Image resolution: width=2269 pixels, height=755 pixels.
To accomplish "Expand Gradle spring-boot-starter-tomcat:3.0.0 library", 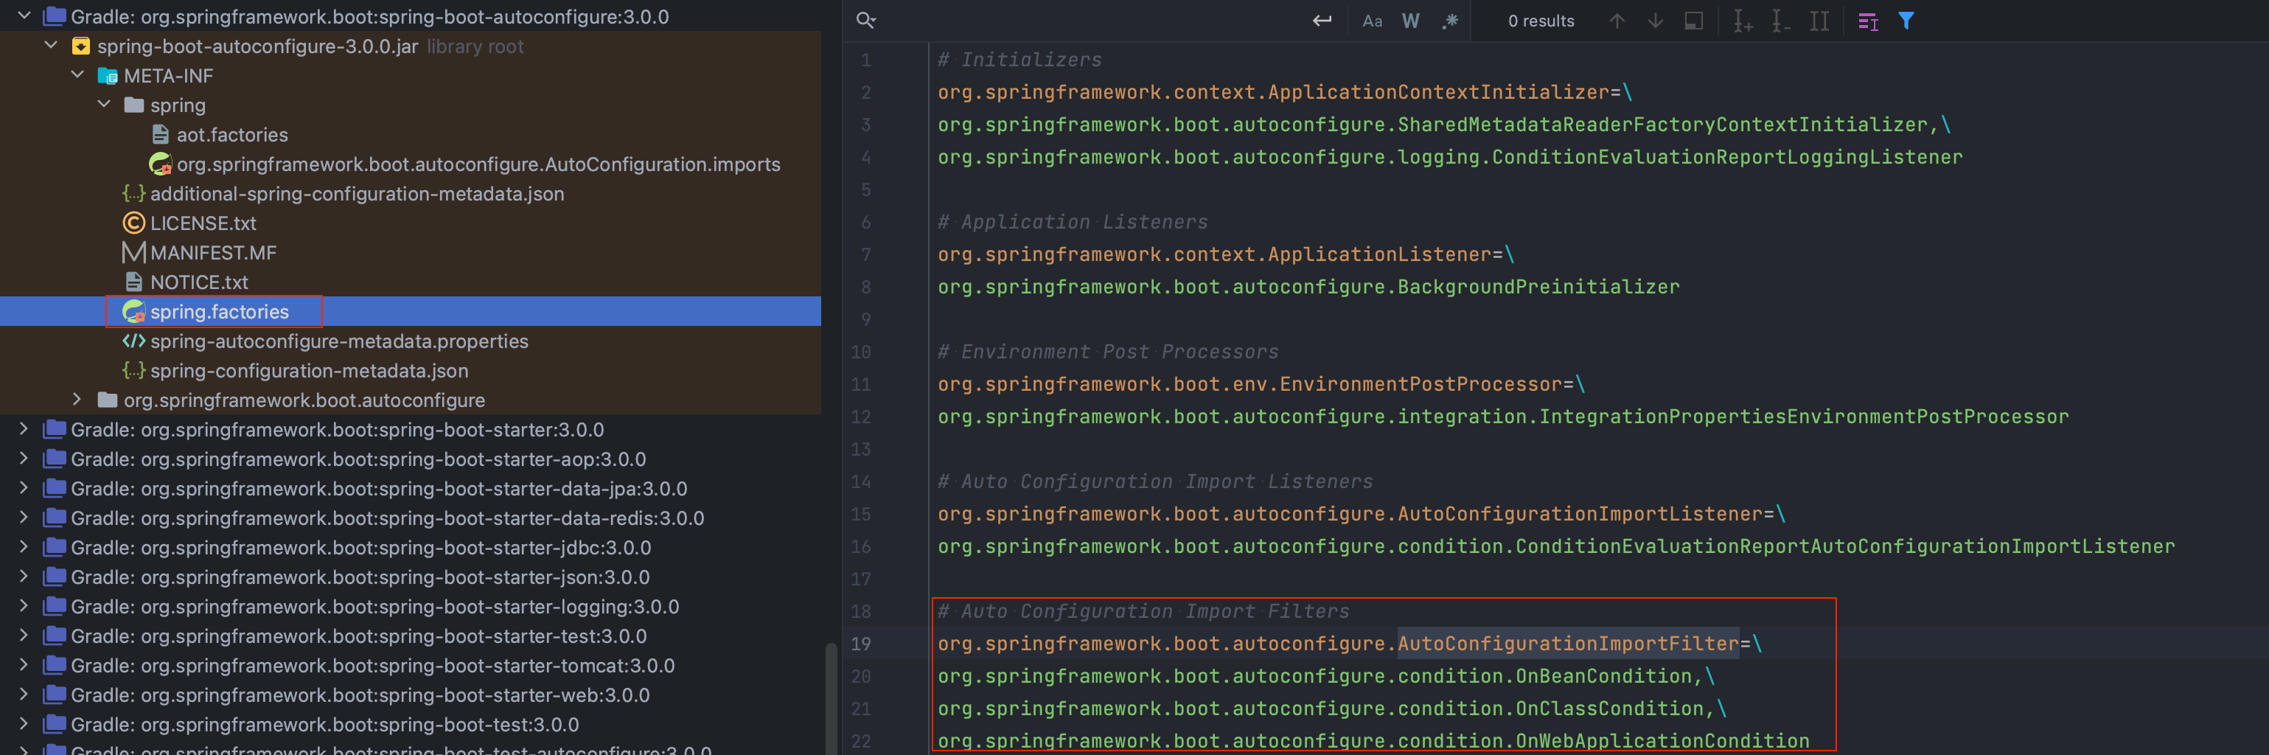I will click(x=24, y=664).
